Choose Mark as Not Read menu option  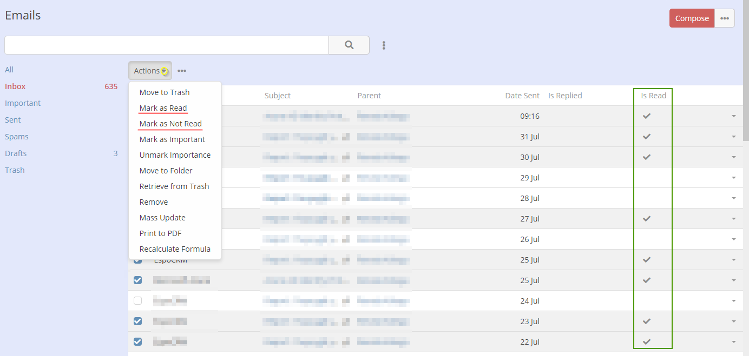click(170, 124)
